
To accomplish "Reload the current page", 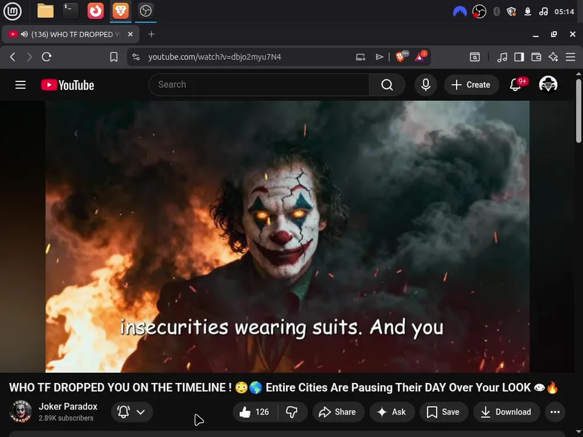I will (47, 57).
